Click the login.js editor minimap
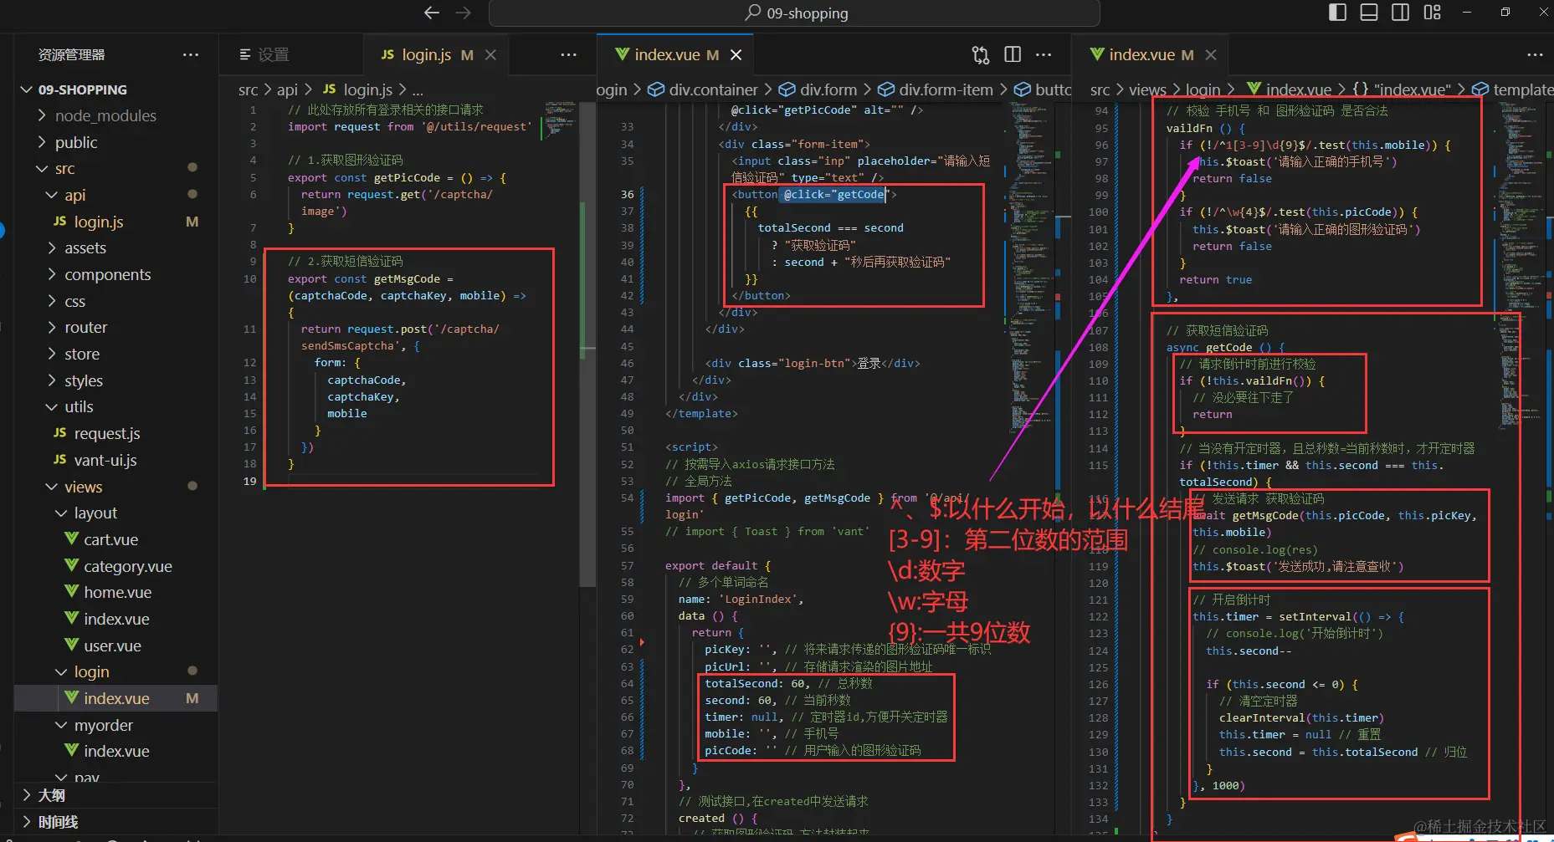This screenshot has width=1554, height=842. pos(560,120)
